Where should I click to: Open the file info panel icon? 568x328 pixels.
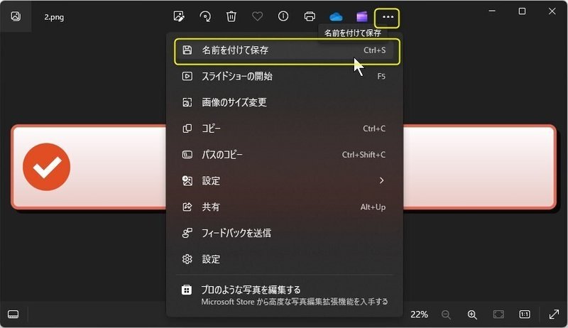coord(283,16)
